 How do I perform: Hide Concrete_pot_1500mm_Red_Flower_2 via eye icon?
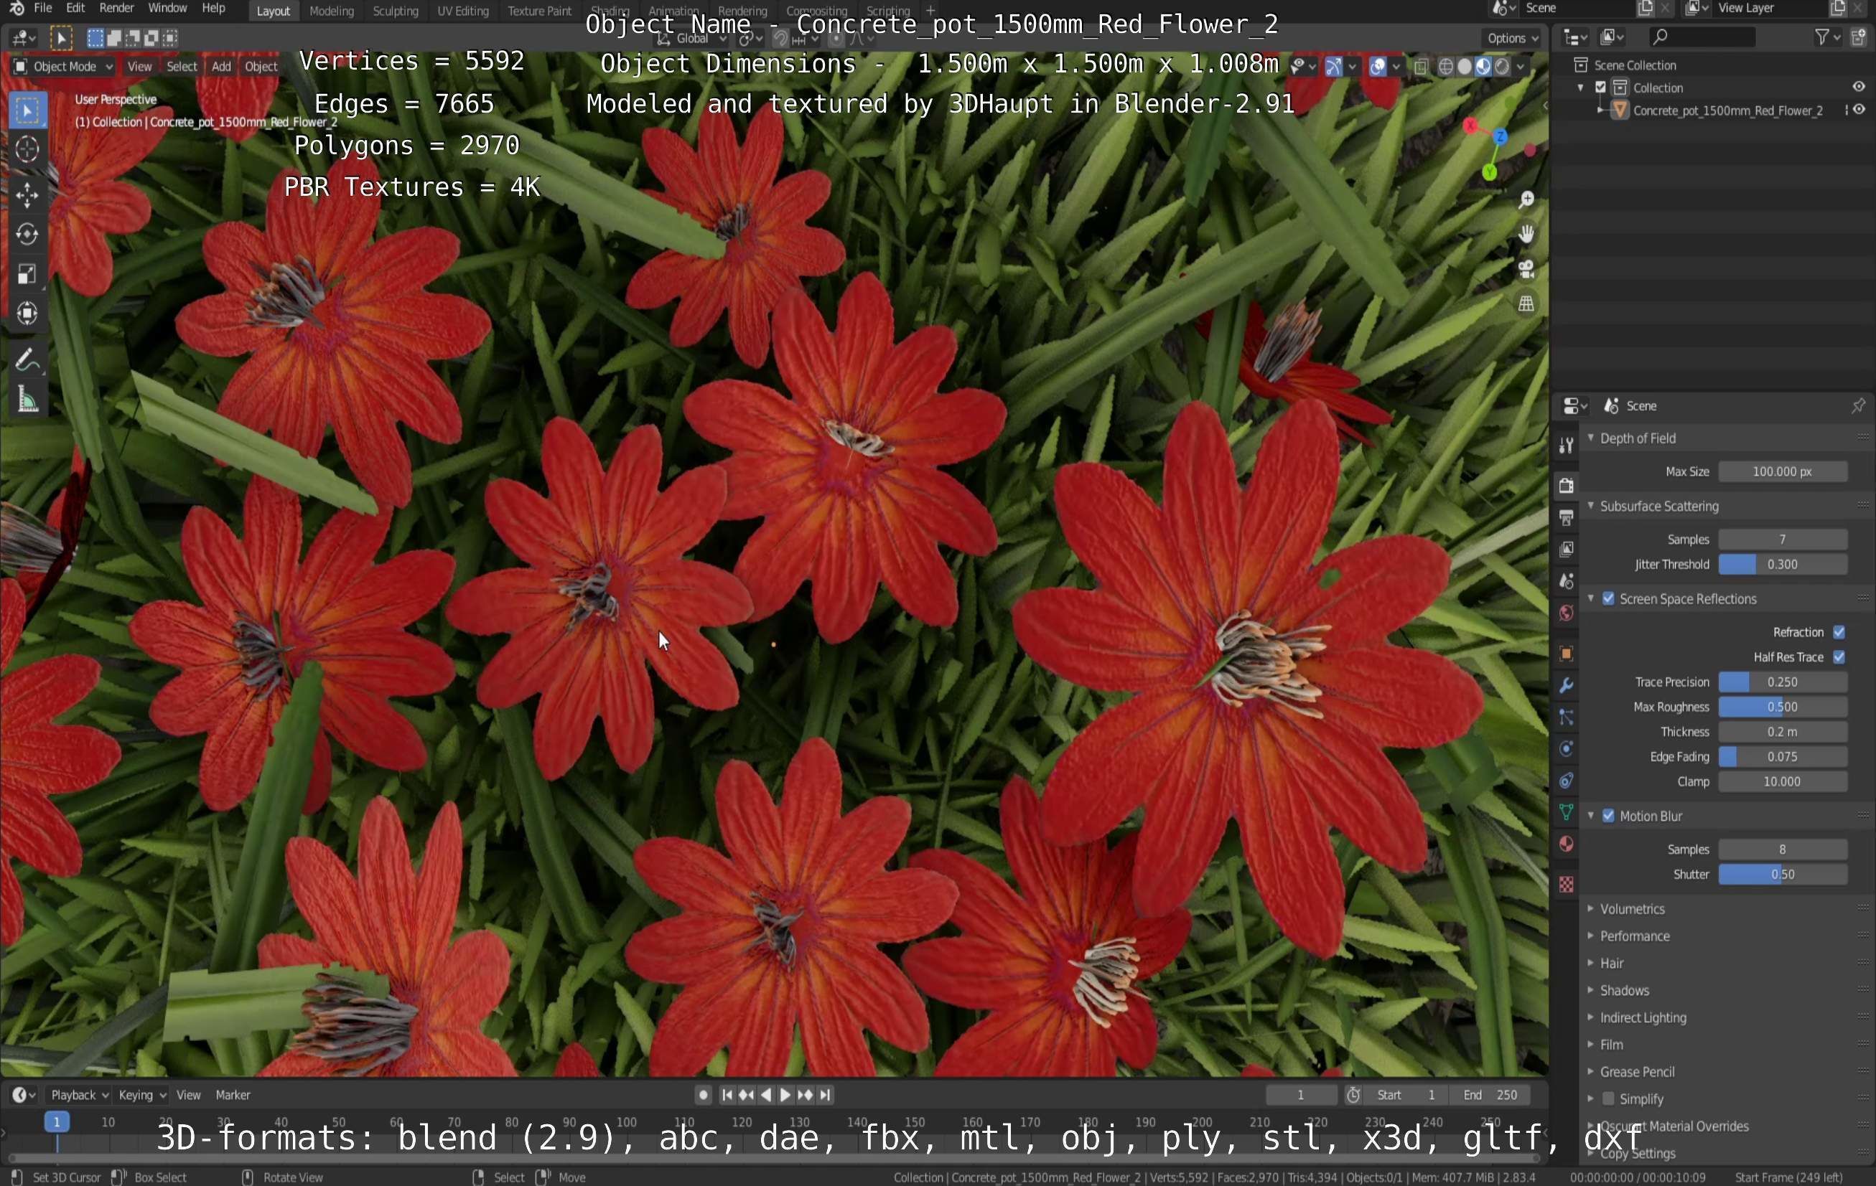coord(1858,110)
